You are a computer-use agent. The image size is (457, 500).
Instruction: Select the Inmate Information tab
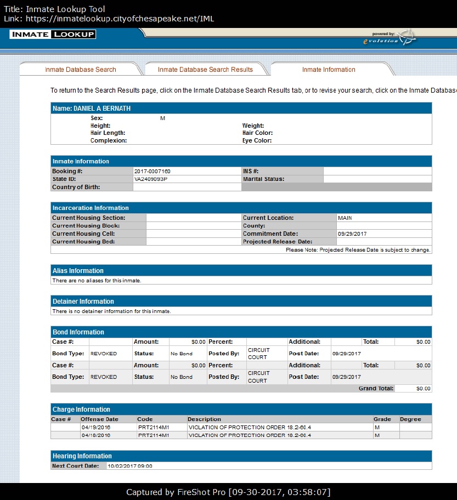[329, 70]
